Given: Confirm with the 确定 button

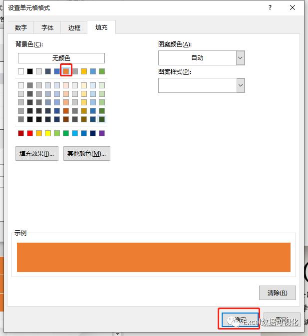Looking at the screenshot, I should pos(240,320).
